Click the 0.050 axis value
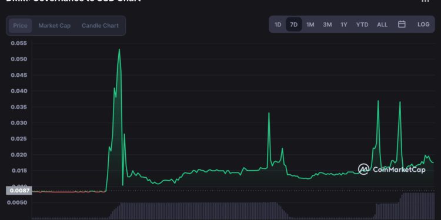The height and width of the screenshot is (220, 441). tap(19, 59)
